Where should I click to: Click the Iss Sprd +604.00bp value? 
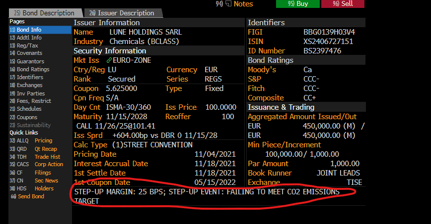pos(165,135)
